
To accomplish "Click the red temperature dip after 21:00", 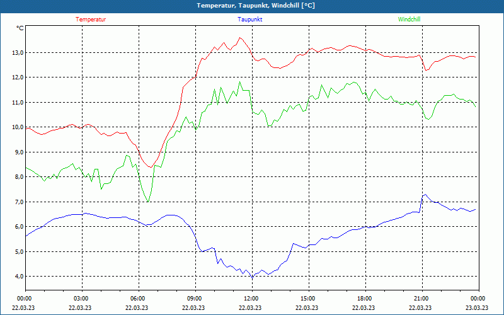I will click(x=426, y=70).
